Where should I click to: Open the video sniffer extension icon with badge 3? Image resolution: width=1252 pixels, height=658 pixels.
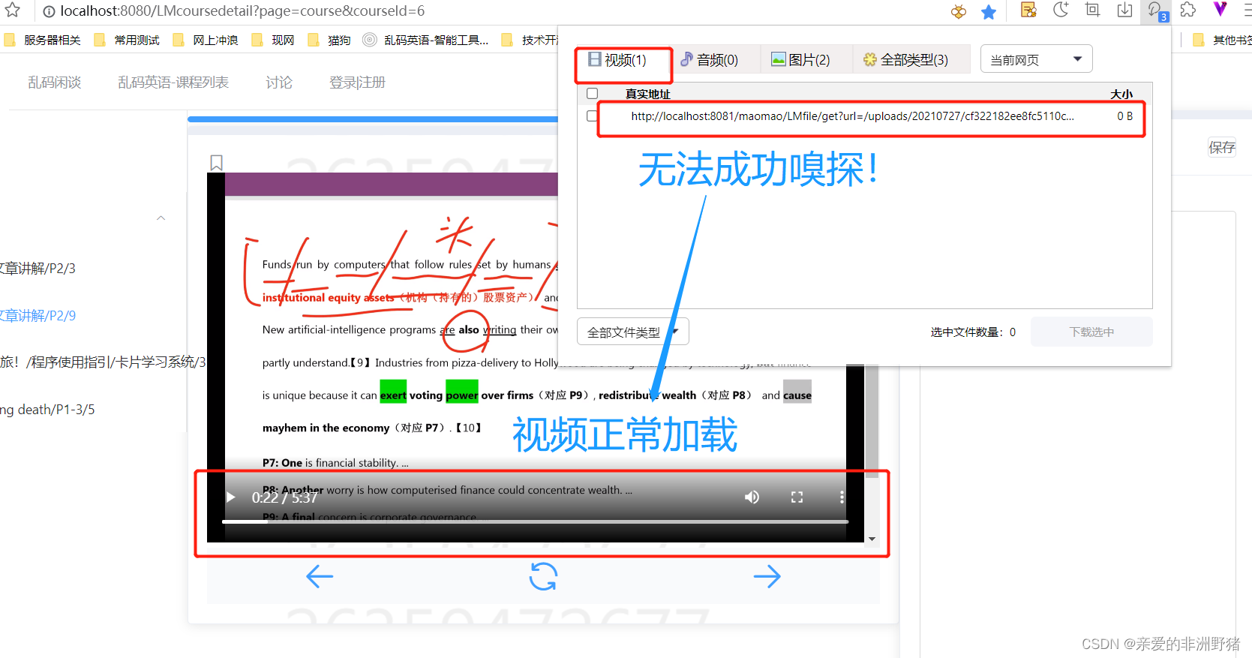point(1156,11)
